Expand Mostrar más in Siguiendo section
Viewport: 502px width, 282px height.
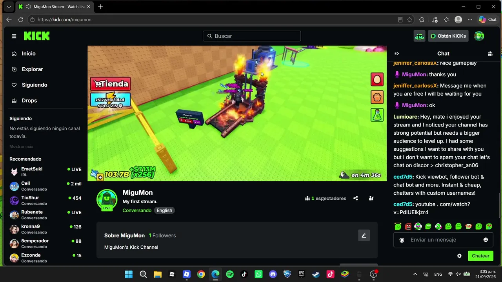[x=22, y=146]
